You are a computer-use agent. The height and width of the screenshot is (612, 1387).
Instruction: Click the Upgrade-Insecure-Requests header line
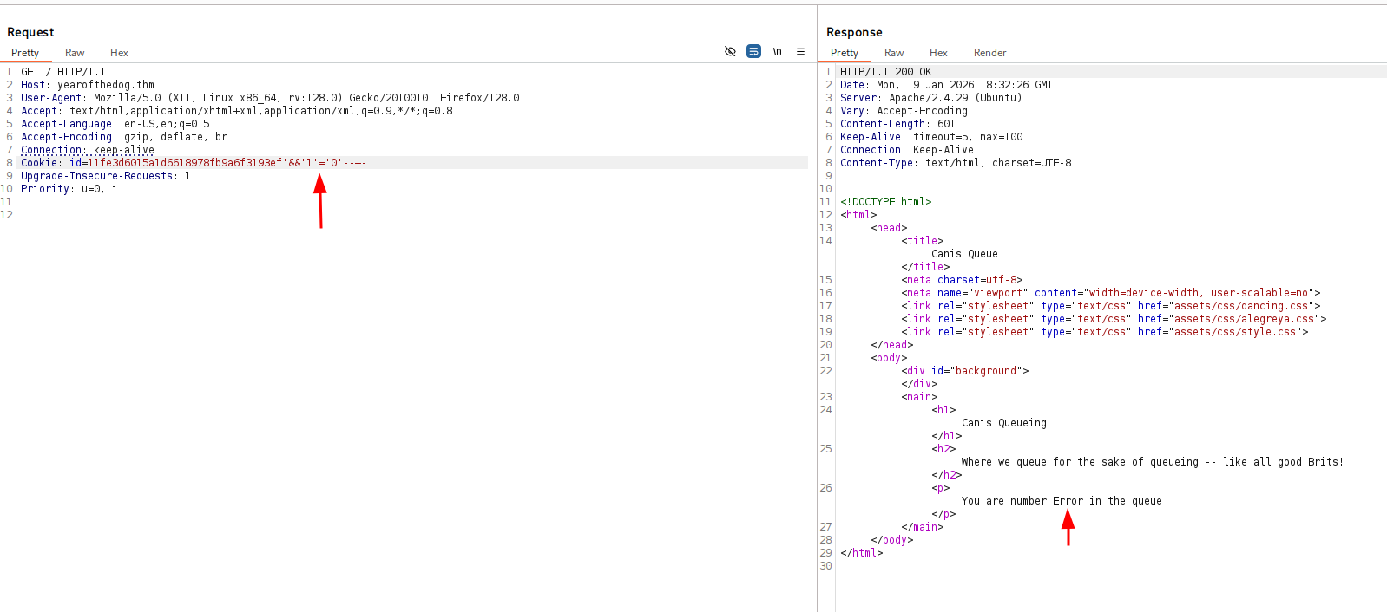pos(105,176)
